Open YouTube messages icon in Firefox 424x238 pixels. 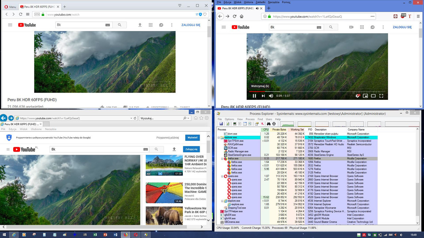point(373,27)
